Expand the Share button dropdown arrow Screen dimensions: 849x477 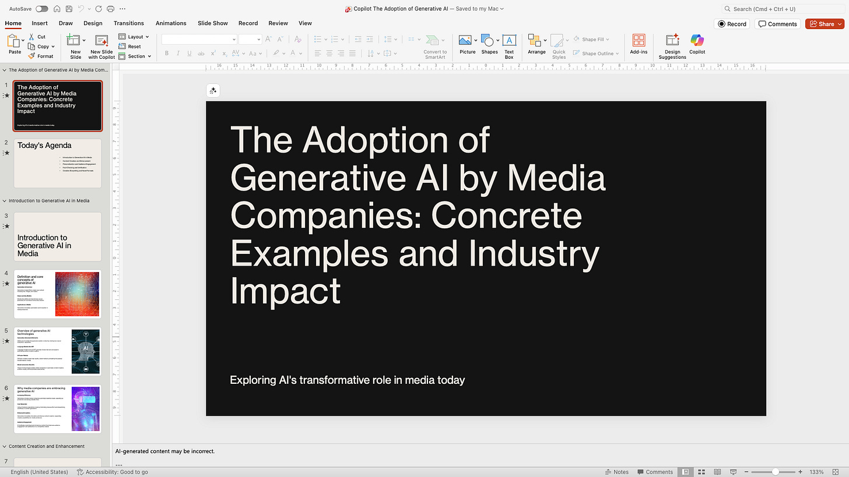(839, 24)
